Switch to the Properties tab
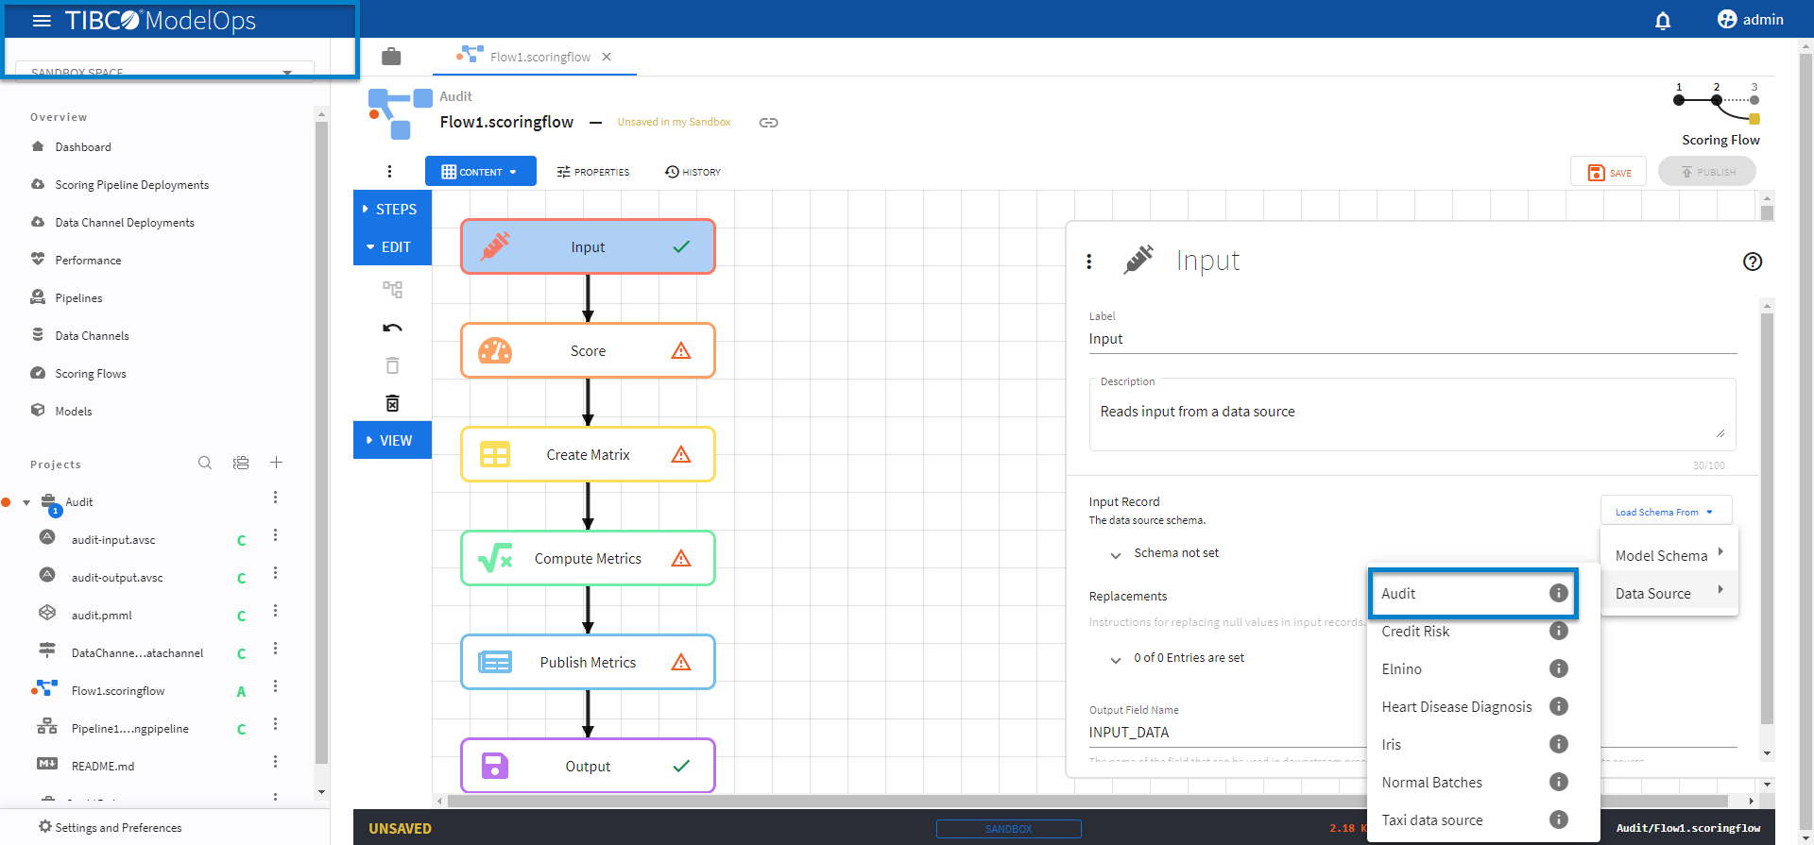 click(x=593, y=172)
